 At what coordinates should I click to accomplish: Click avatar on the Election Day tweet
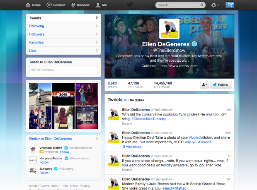114,137
